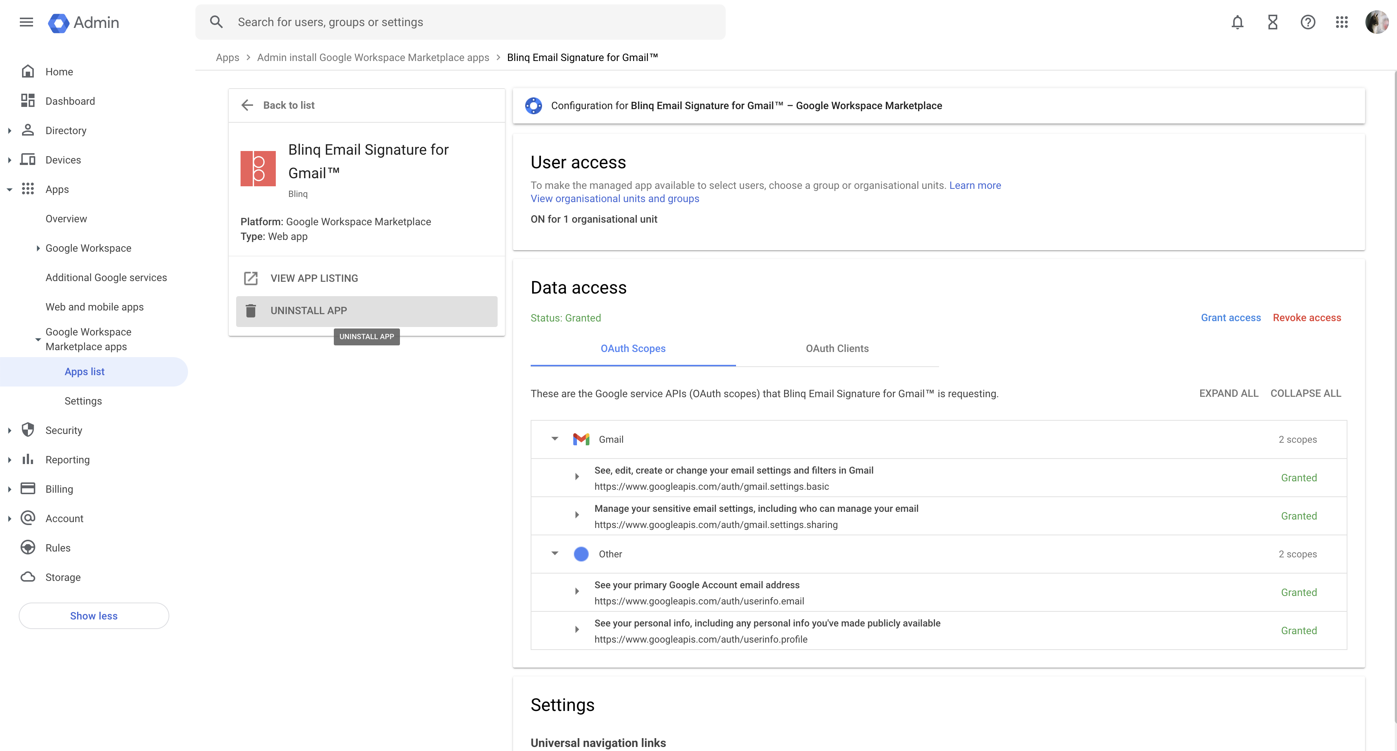The image size is (1397, 751).
Task: Expand the gmail.settings.sharing scope row
Action: click(x=577, y=515)
